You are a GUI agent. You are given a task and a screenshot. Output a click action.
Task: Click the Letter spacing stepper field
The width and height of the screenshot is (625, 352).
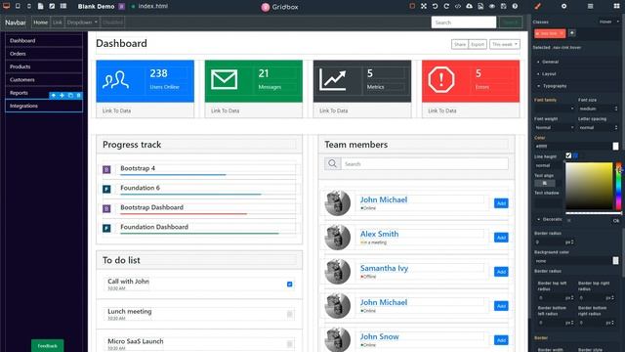pyautogui.click(x=598, y=127)
